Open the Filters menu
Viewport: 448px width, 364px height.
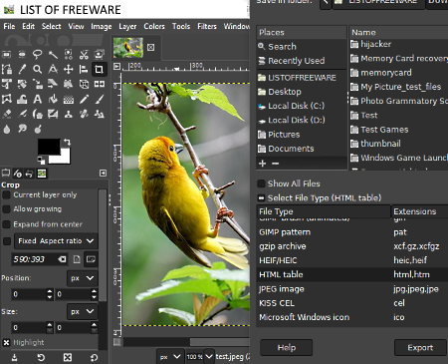207,26
